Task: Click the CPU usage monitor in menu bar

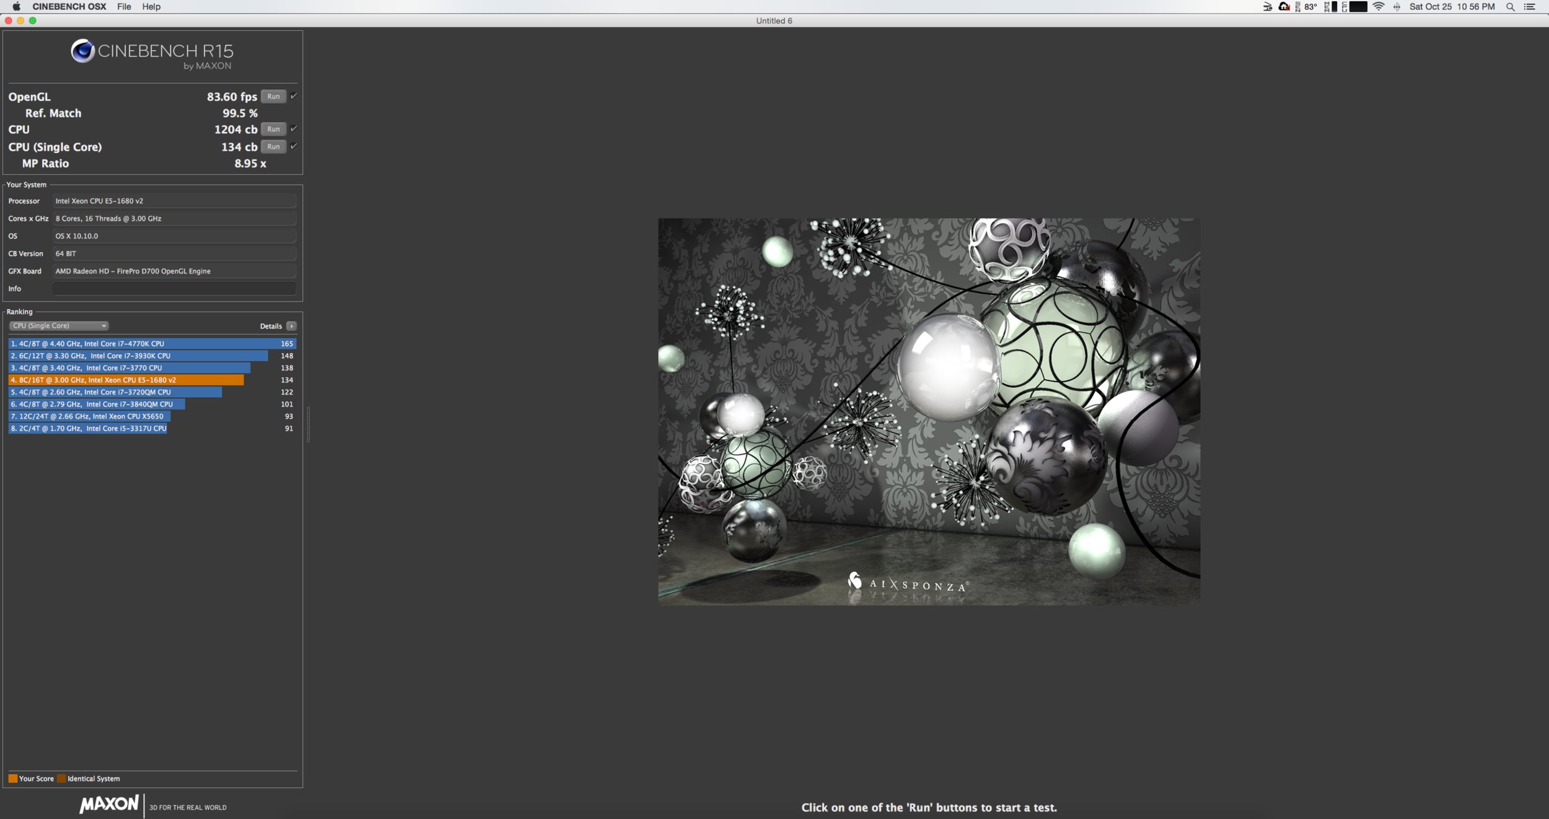Action: click(1354, 7)
